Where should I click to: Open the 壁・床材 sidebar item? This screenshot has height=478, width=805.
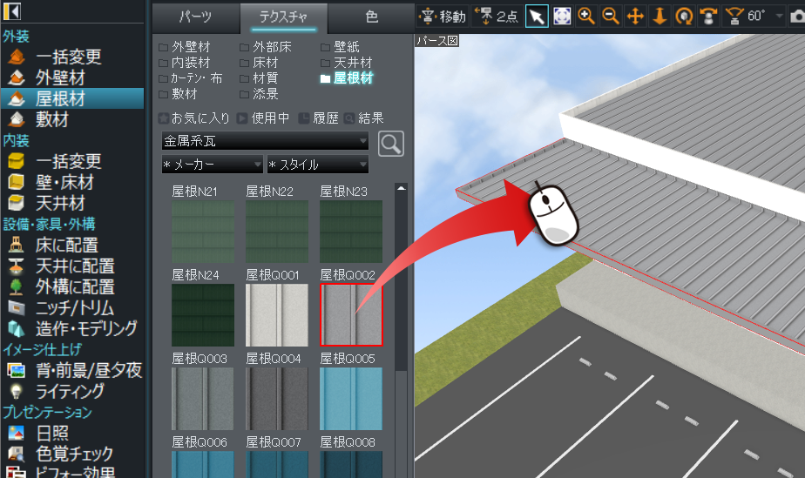(71, 183)
